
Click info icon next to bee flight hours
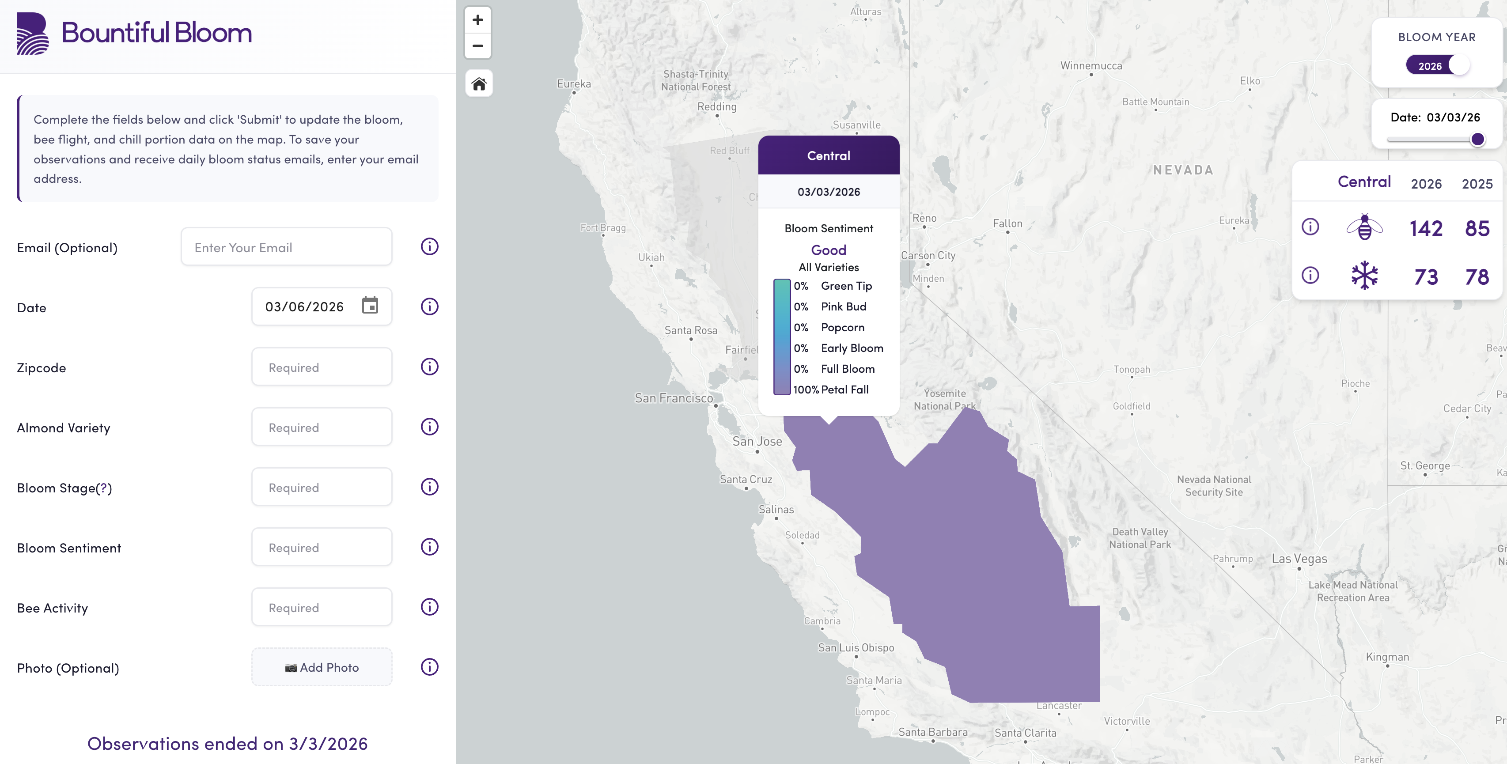point(1310,227)
